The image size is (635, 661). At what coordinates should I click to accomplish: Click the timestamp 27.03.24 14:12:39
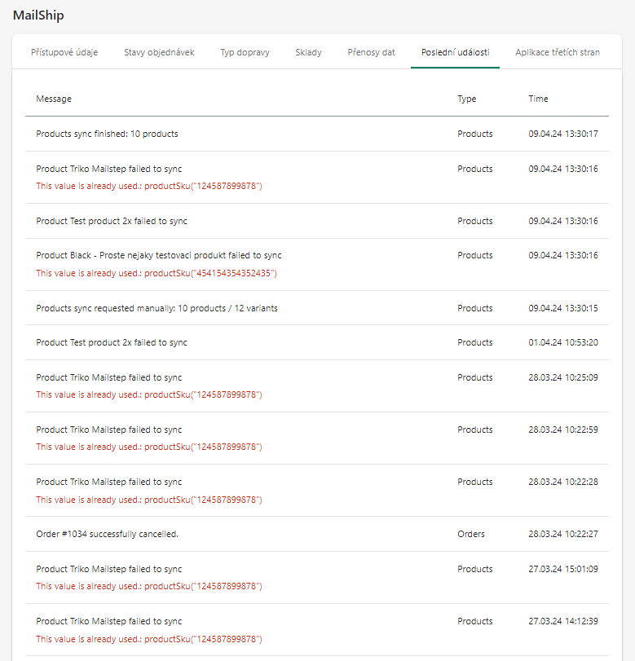tap(562, 621)
